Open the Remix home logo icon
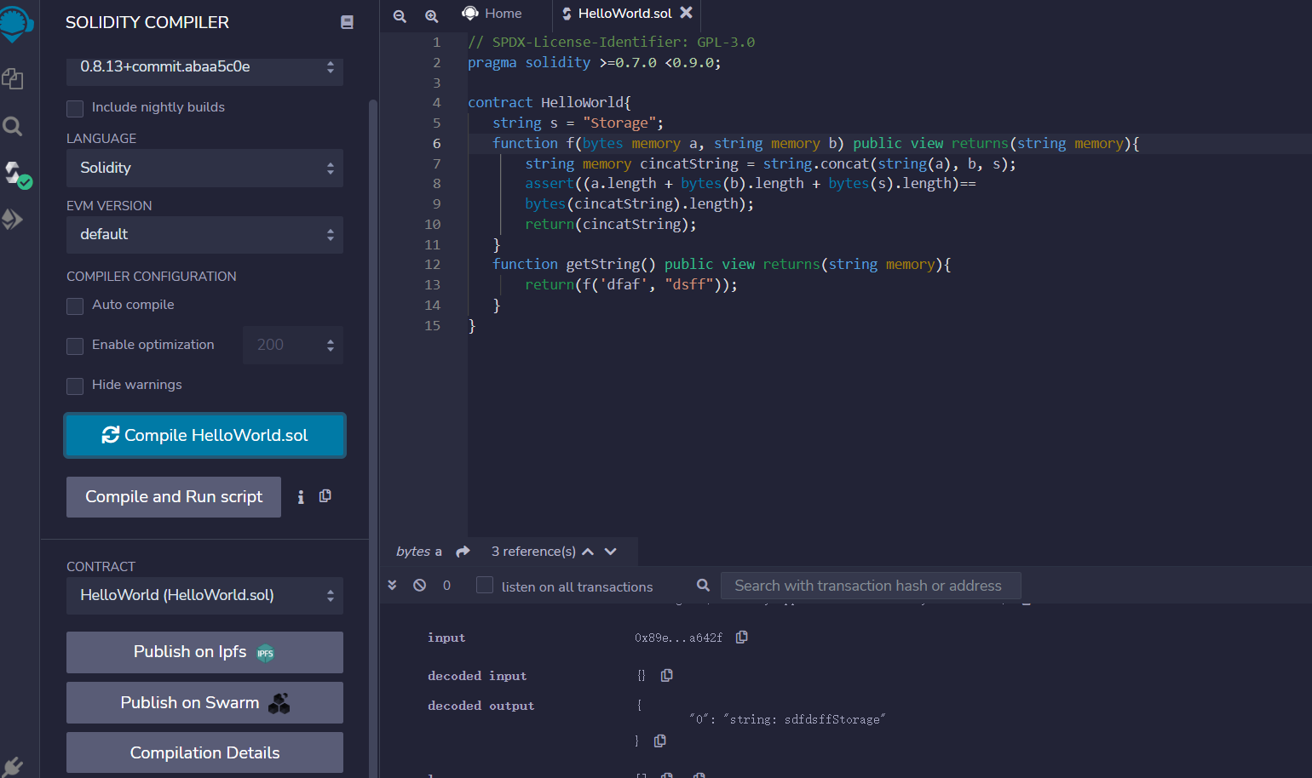1312x778 pixels. point(15,23)
